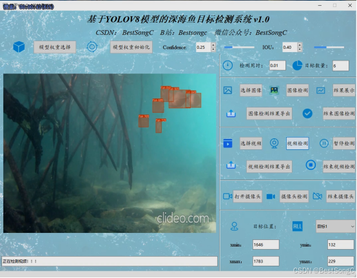Viewport: 357px width, 278px height.
Task: Click the blue checkmark end-image-detection icon
Action: click(307, 113)
